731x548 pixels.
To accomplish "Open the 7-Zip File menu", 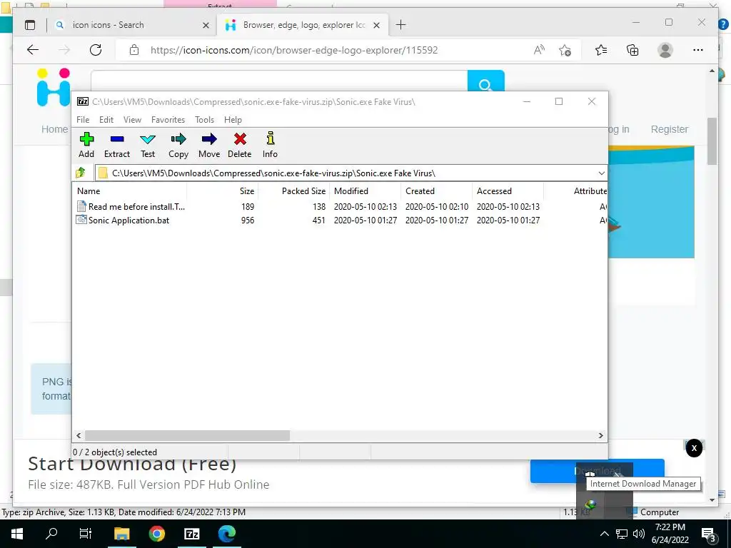I will pyautogui.click(x=83, y=120).
